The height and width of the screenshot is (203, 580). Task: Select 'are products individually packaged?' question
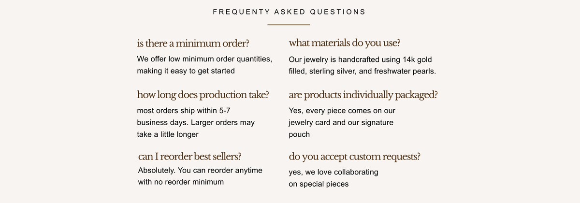pyautogui.click(x=363, y=94)
